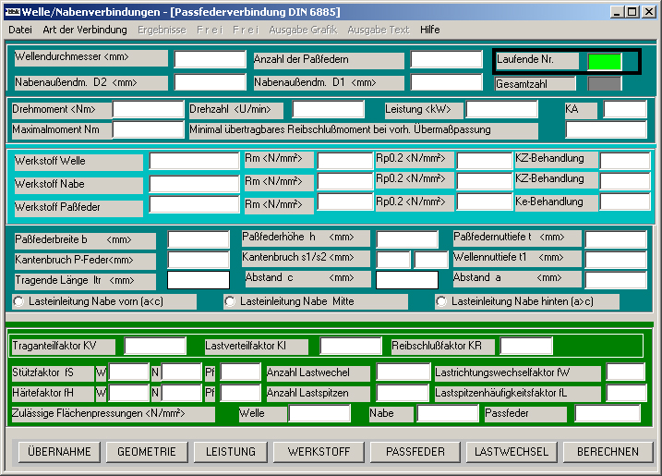The image size is (662, 476).
Task: Select Lasteinleitung Nabe hinten (a>c) option
Action: tap(441, 301)
